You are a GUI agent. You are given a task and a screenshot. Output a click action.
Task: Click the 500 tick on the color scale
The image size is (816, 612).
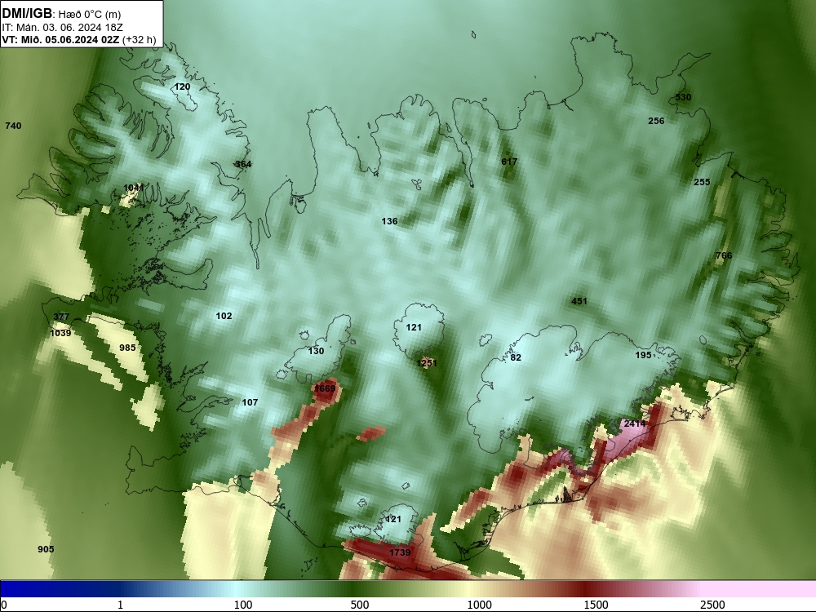(x=360, y=605)
